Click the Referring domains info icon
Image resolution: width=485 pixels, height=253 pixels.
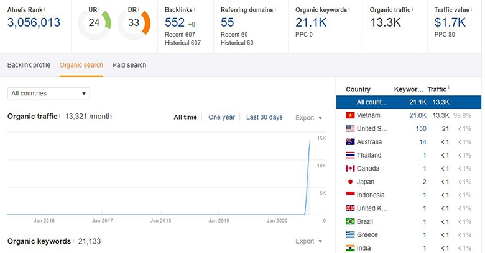click(x=275, y=9)
